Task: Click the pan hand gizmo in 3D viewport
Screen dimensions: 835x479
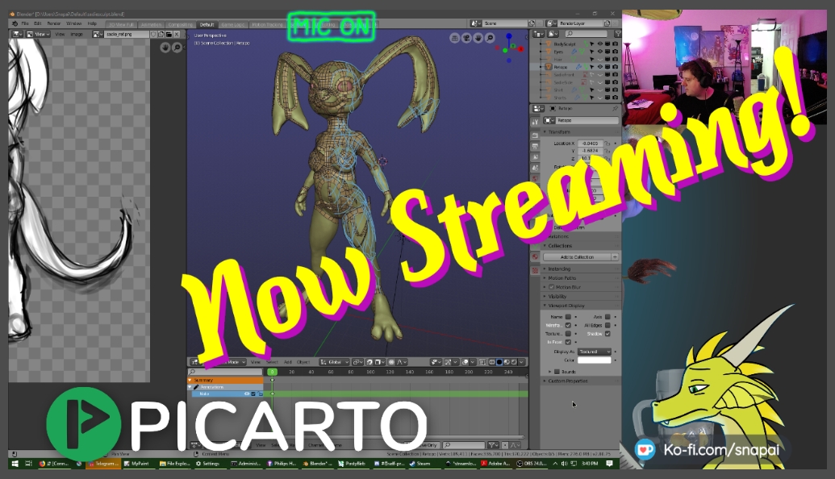Action: [478, 38]
